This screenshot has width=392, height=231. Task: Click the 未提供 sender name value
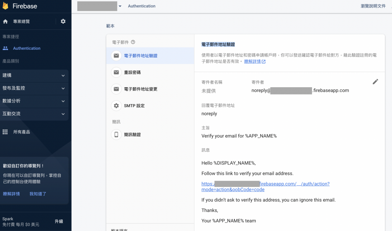pos(209,91)
